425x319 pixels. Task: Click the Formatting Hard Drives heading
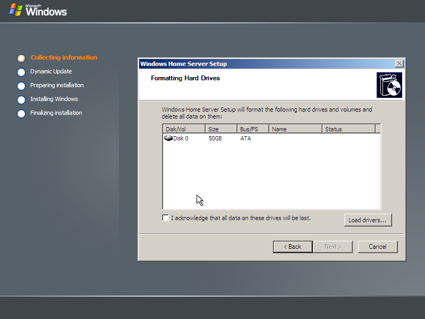coord(185,78)
